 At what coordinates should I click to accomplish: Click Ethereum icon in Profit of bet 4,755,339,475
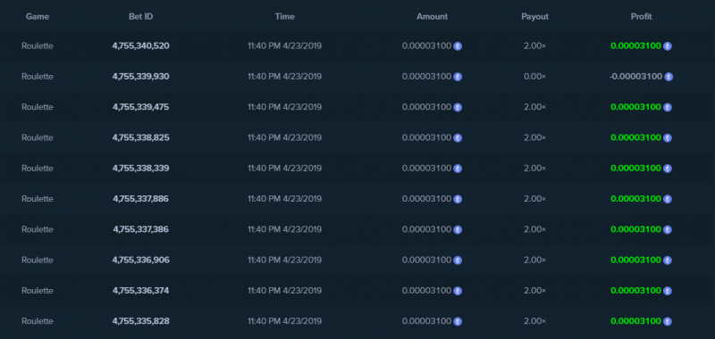[x=667, y=107]
